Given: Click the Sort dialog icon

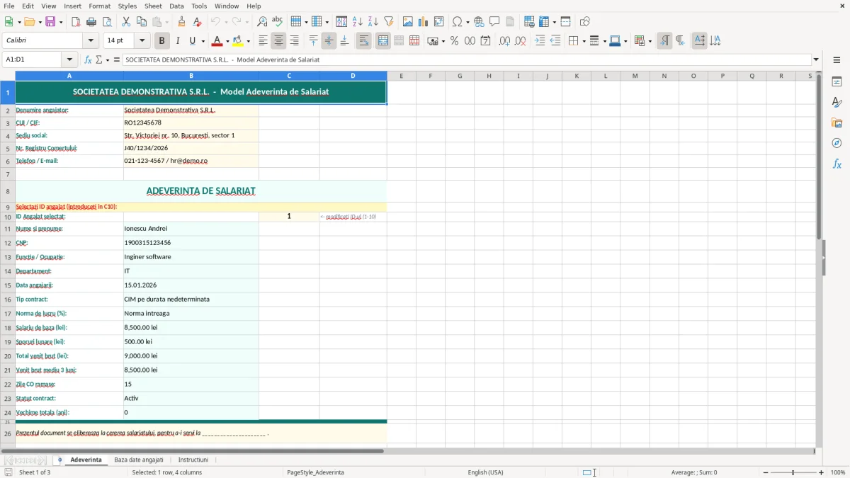Looking at the screenshot, I should click(x=342, y=22).
